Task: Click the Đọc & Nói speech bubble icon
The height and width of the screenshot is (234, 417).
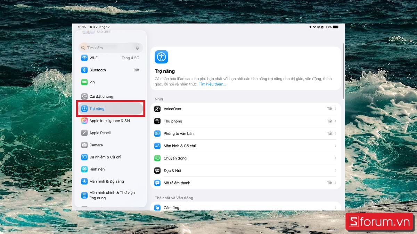Action: (x=157, y=171)
